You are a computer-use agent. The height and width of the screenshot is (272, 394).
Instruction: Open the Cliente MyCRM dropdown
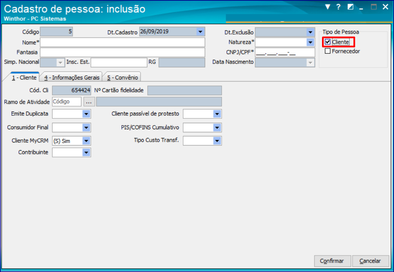pos(86,141)
